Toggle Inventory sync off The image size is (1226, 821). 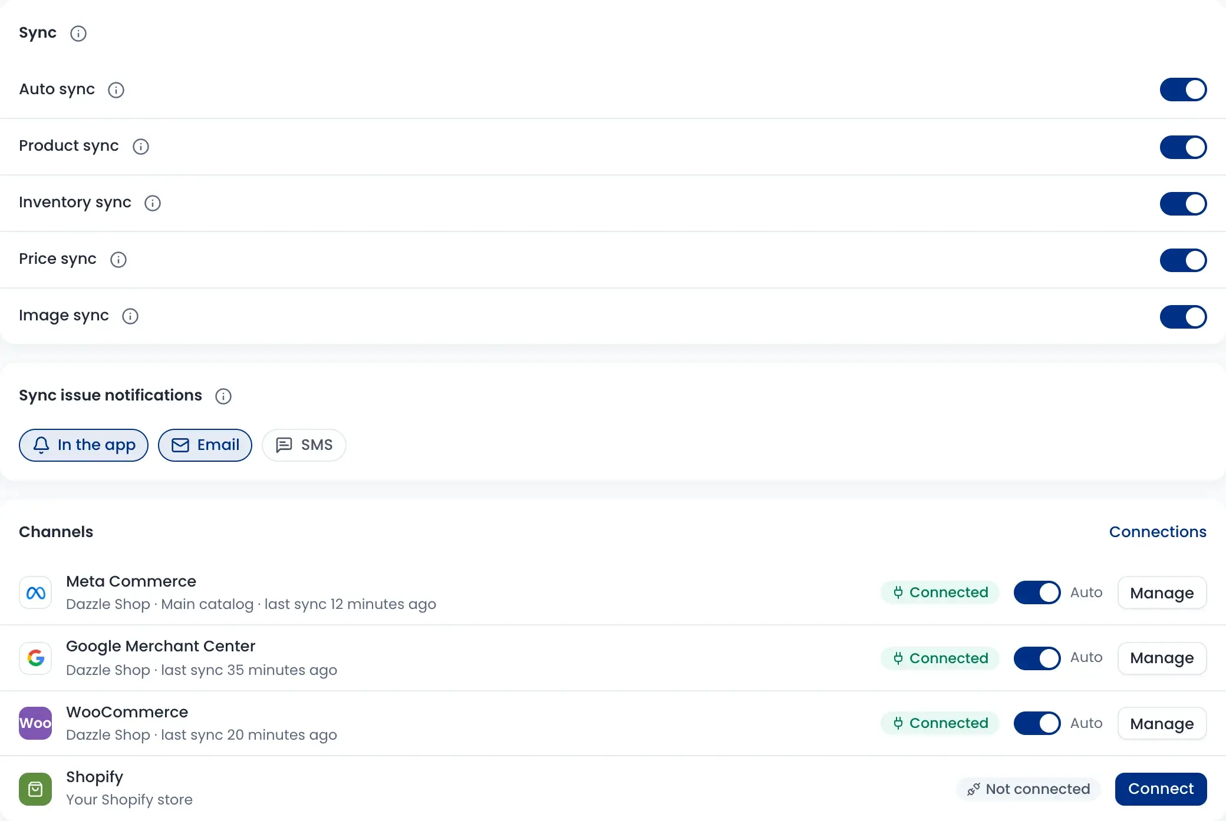click(x=1184, y=204)
